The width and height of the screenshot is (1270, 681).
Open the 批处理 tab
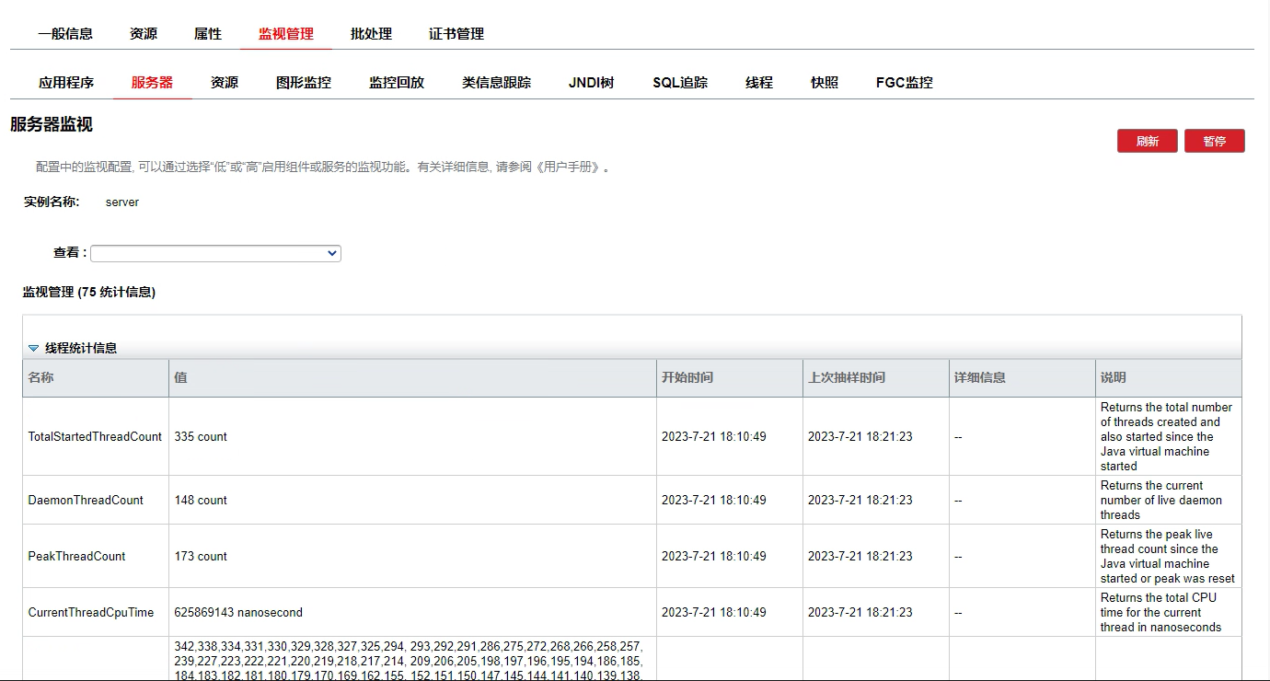(371, 34)
